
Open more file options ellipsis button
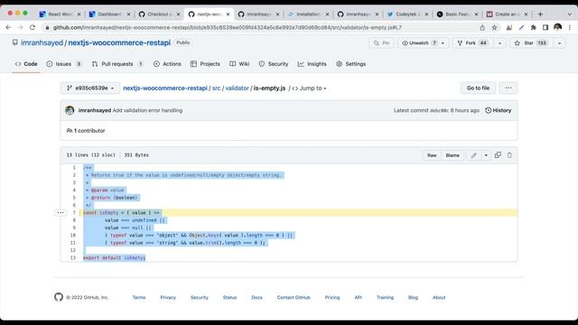pyautogui.click(x=508, y=88)
